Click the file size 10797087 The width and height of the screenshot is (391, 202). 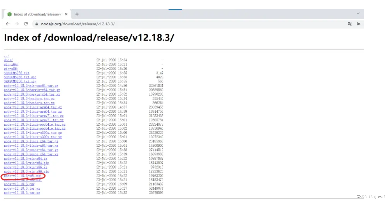tap(156, 158)
